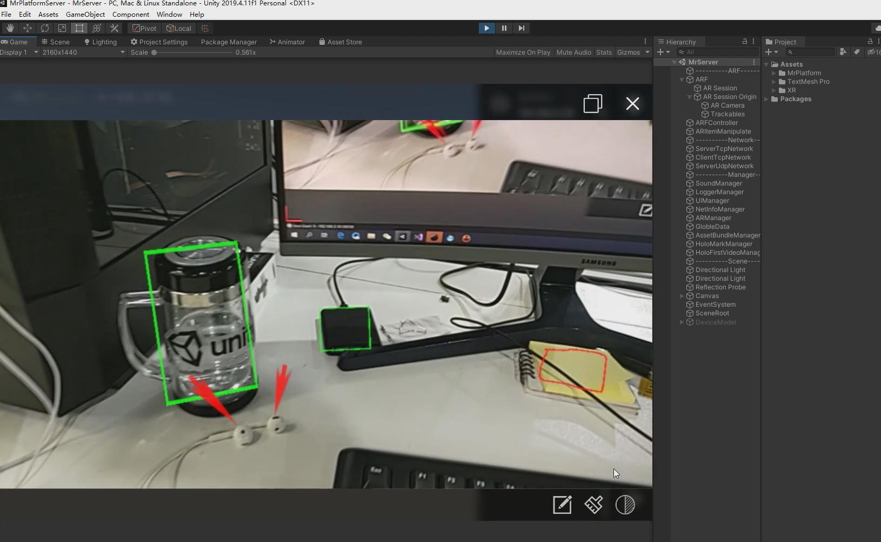Screen dimensions: 881x542
Task: Select the Move tool
Action: [28, 28]
